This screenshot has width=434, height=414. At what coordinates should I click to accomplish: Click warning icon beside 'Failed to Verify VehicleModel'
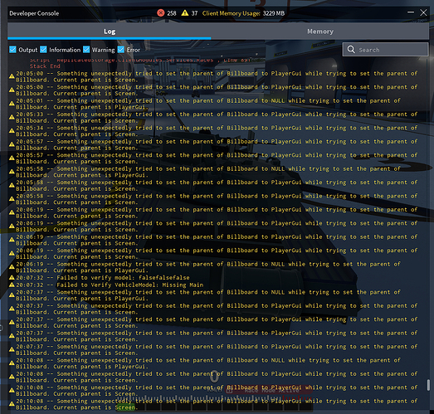tap(12, 285)
